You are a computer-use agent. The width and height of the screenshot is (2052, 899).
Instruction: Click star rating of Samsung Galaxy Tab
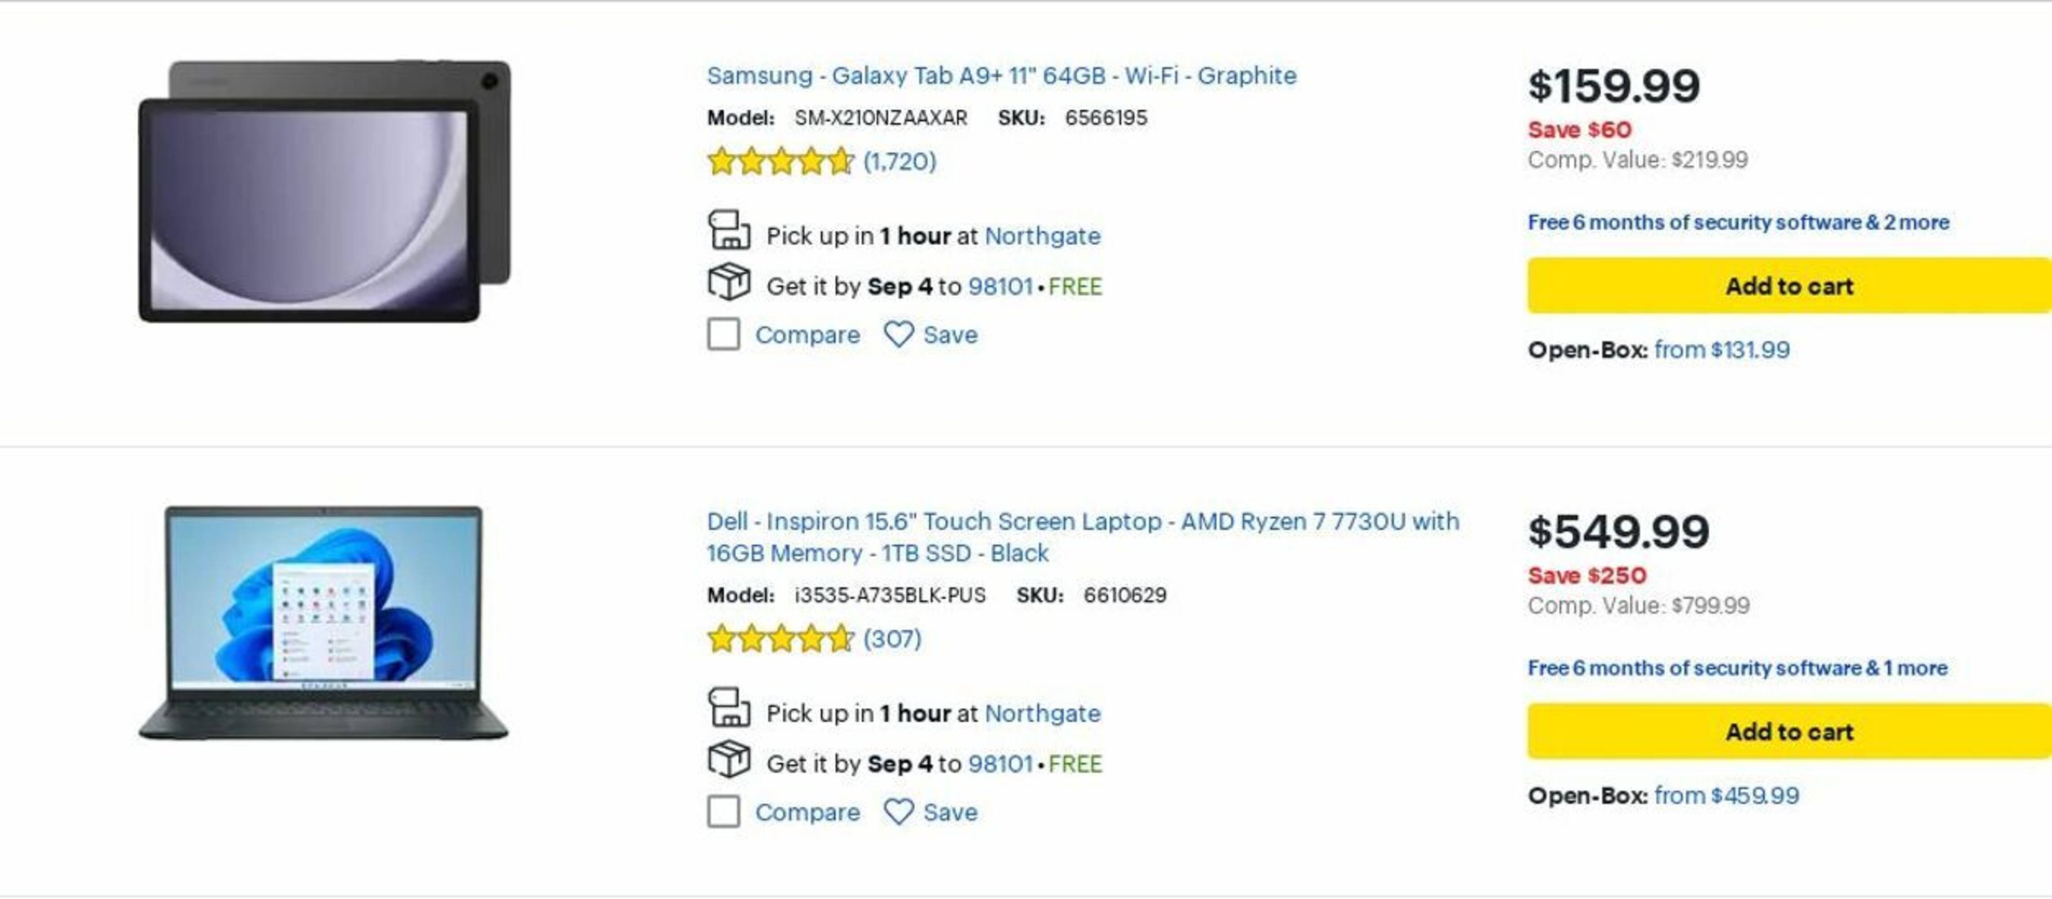(x=780, y=162)
